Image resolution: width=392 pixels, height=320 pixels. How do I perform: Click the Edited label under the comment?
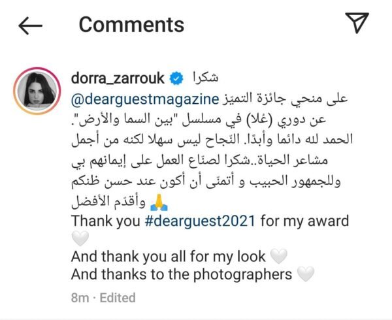point(118,298)
